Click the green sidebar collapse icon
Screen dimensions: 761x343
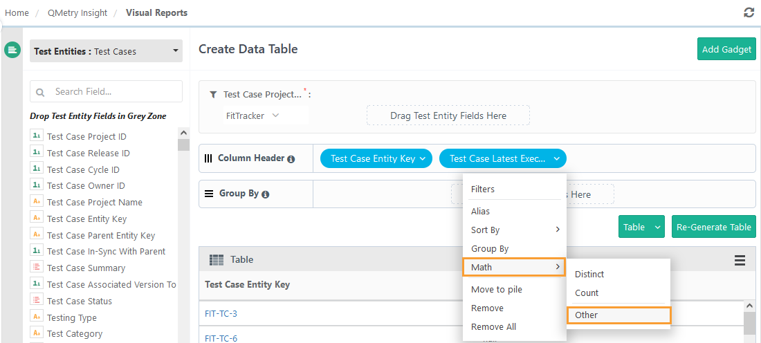12,50
